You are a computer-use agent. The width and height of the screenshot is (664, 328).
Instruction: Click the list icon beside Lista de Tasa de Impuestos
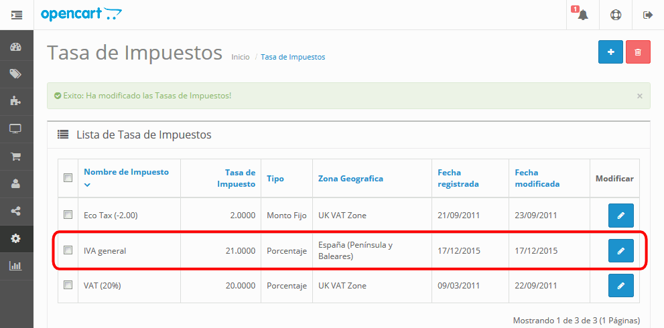point(63,135)
